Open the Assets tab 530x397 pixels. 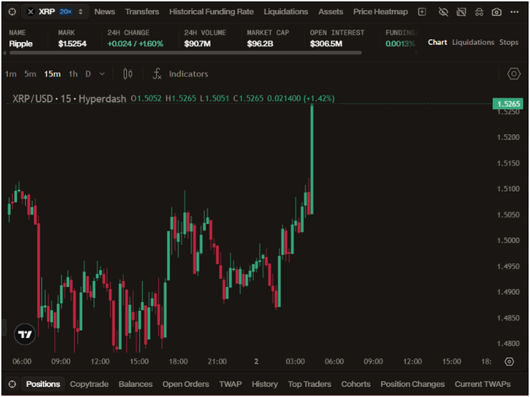point(330,12)
